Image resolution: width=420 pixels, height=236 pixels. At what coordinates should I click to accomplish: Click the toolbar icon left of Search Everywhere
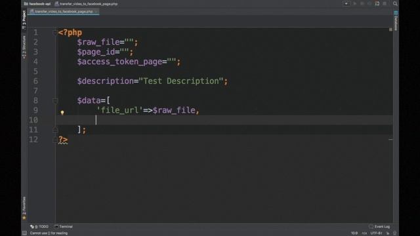click(385, 4)
